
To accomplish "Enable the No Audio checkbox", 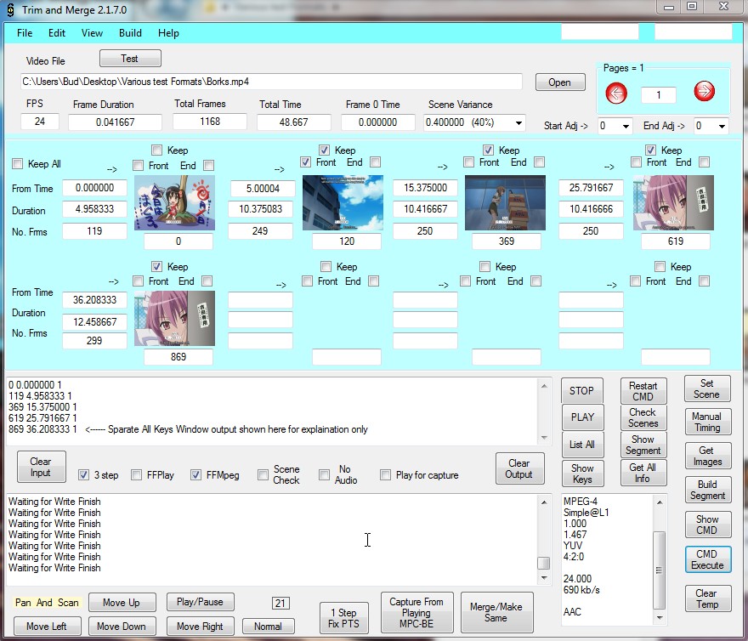I will [324, 475].
